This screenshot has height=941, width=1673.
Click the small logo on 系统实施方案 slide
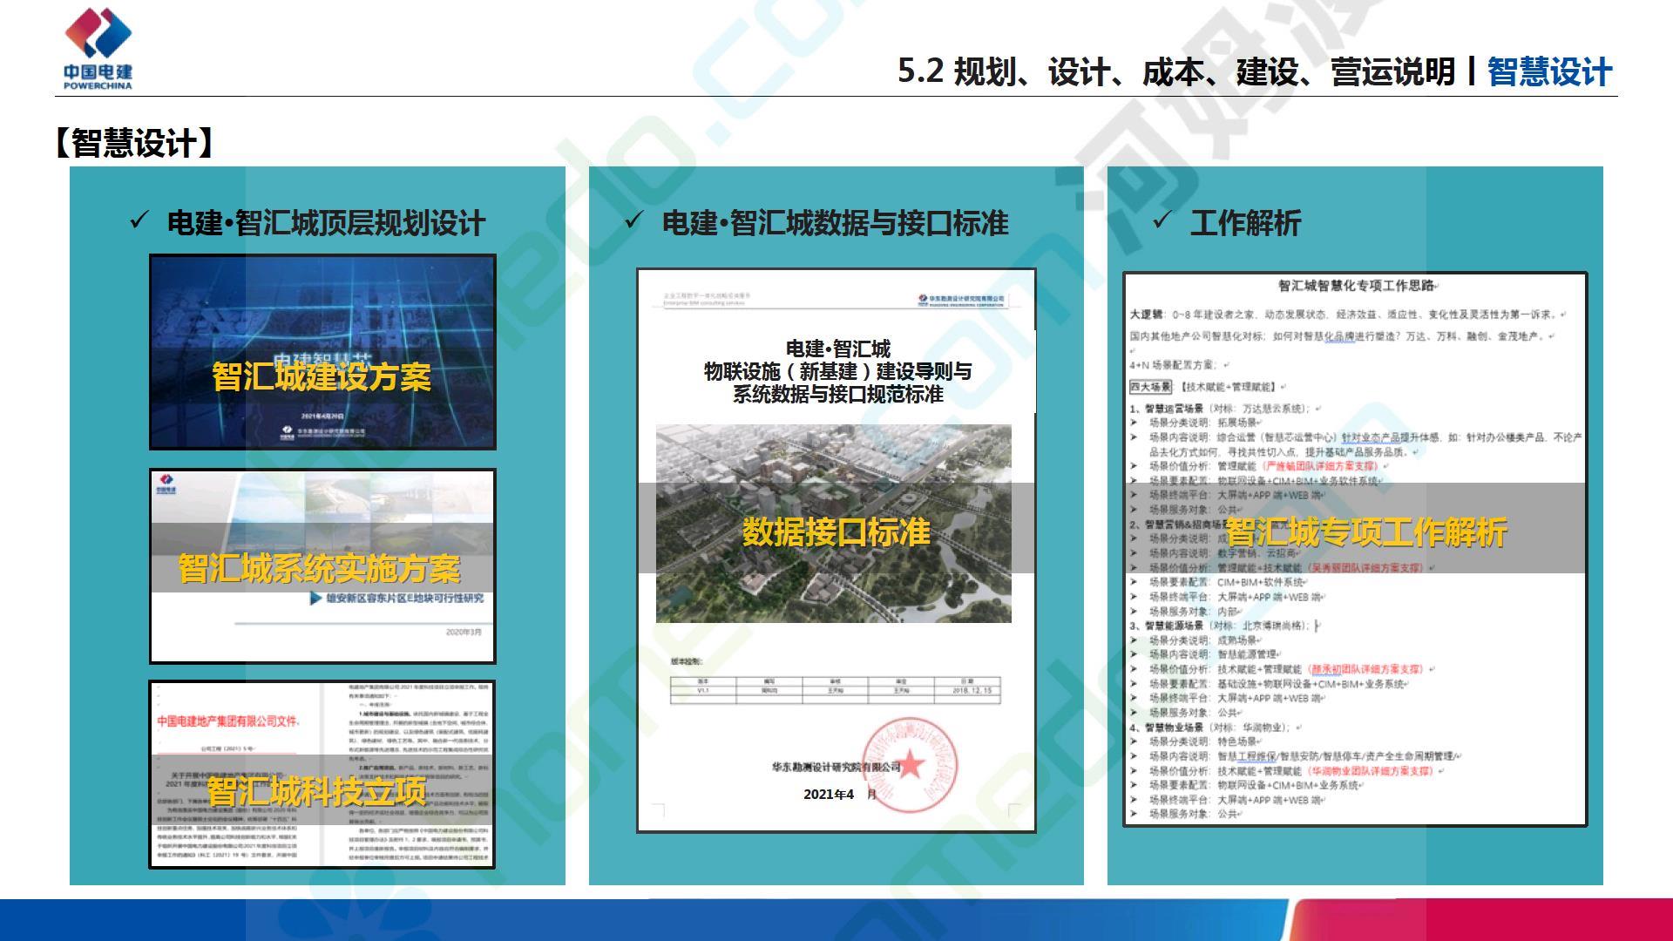coord(166,484)
